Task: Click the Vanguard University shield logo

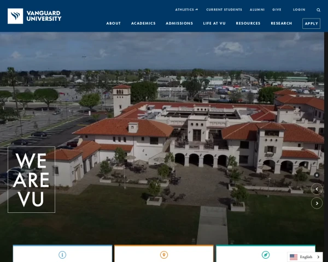Action: (x=15, y=16)
